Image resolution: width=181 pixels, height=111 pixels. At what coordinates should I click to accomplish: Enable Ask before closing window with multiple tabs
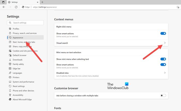tap(163, 96)
